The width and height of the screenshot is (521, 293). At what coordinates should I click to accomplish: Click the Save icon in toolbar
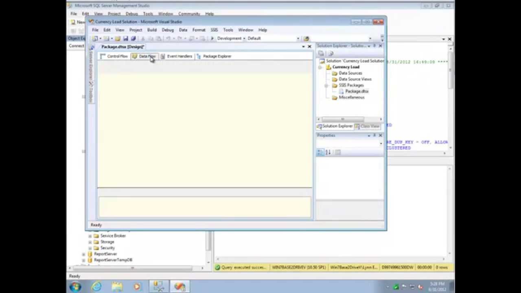click(125, 39)
